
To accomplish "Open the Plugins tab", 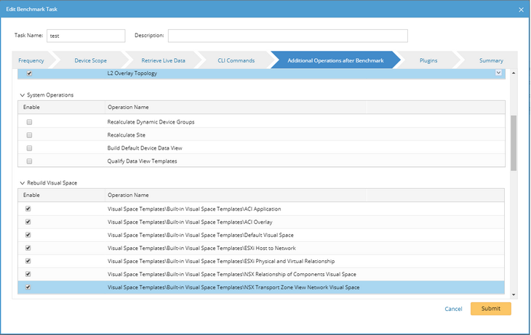I will click(x=428, y=60).
